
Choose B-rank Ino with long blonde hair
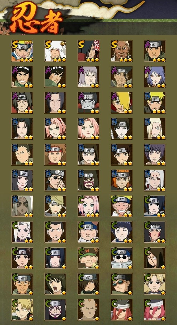(155, 129)
